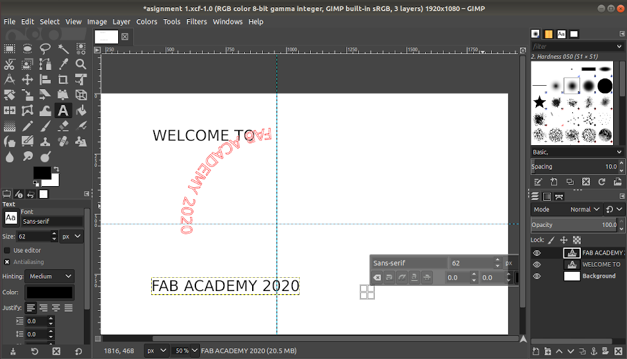Select the Cage Transform tool

[x=27, y=111]
